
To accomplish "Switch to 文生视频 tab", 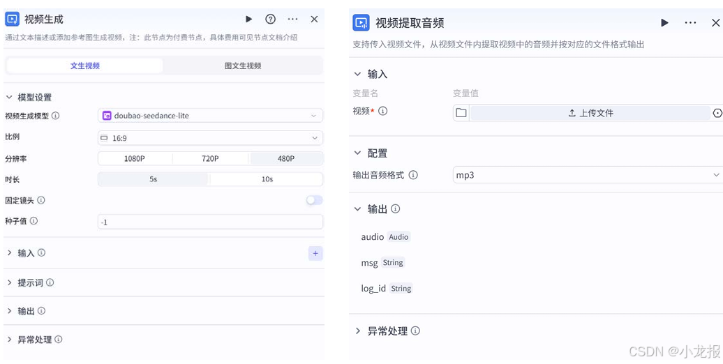I will 85,66.
